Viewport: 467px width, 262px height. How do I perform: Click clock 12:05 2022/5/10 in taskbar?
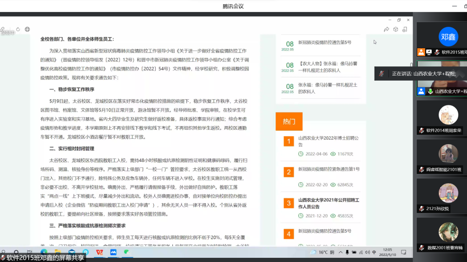(388, 252)
